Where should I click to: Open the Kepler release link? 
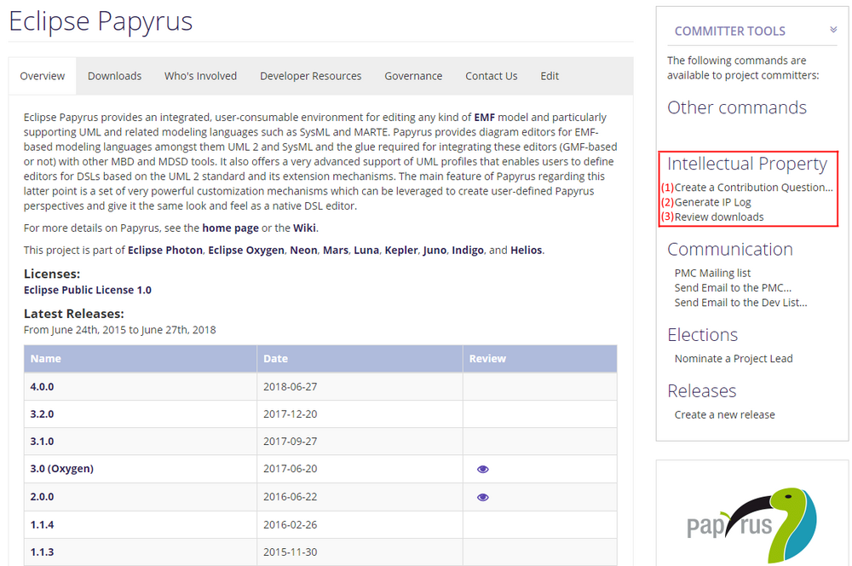pyautogui.click(x=401, y=250)
